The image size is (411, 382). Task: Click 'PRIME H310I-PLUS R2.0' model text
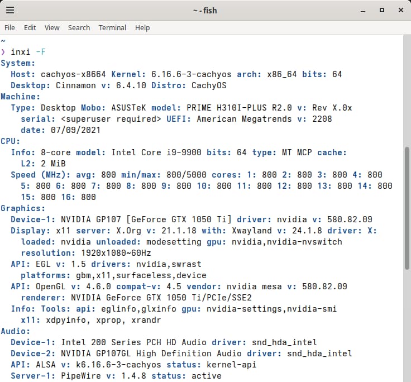(x=239, y=108)
